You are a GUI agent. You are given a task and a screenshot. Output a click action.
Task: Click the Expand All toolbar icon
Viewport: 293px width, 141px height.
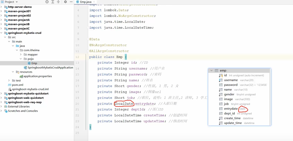click(53, 2)
